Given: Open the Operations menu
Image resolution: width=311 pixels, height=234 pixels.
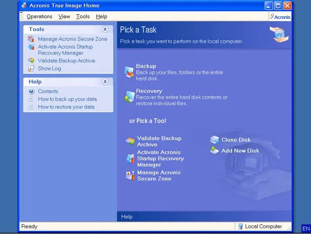Looking at the screenshot, I should pyautogui.click(x=39, y=16).
